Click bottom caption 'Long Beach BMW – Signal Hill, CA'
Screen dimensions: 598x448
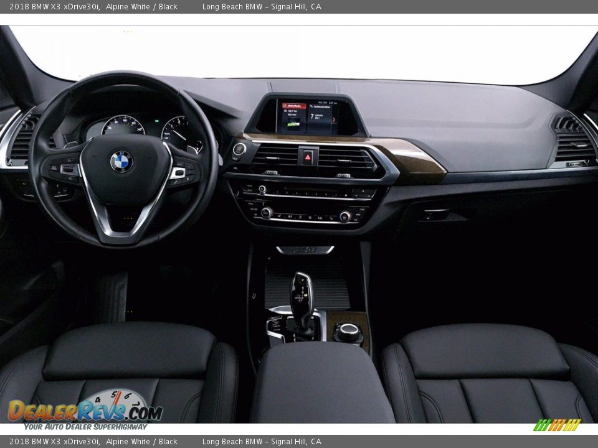pyautogui.click(x=262, y=442)
